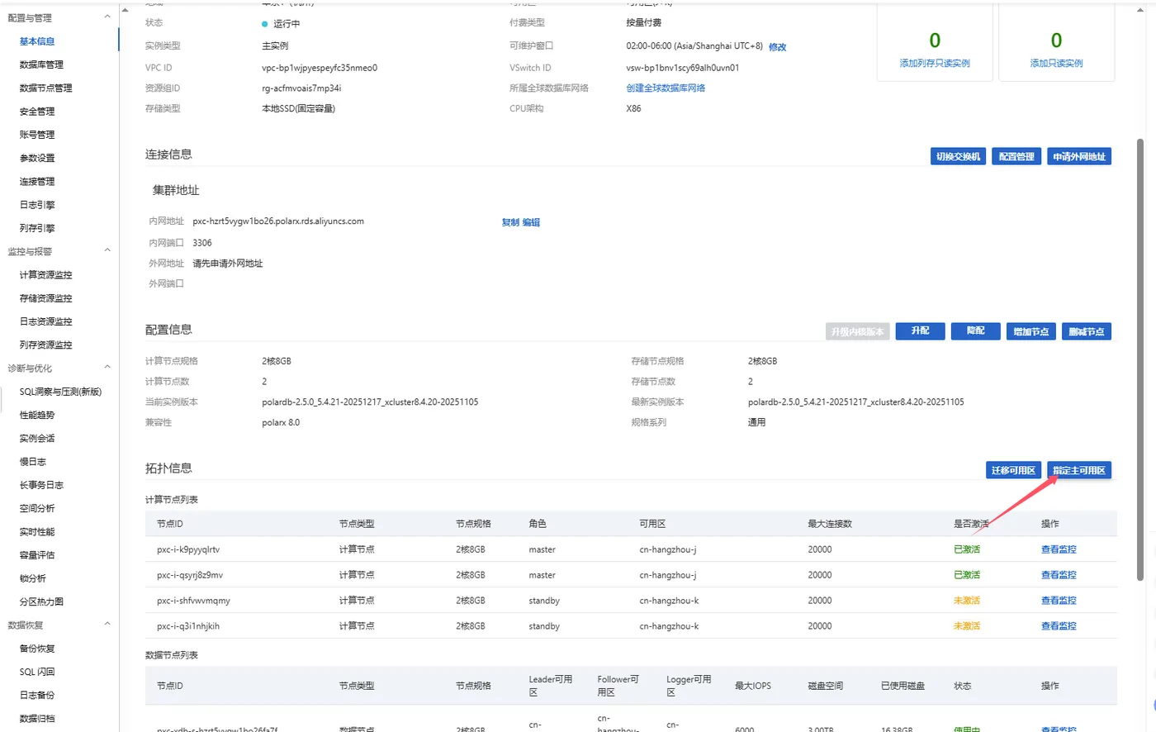
Task: Click 查看监控 for node pxc-i-qsyrj8z9mv
Action: click(1059, 575)
